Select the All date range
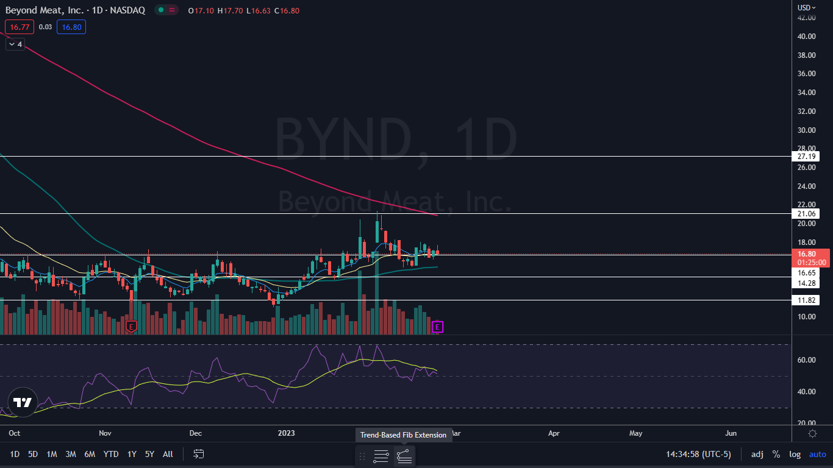The width and height of the screenshot is (833, 468). (168, 454)
